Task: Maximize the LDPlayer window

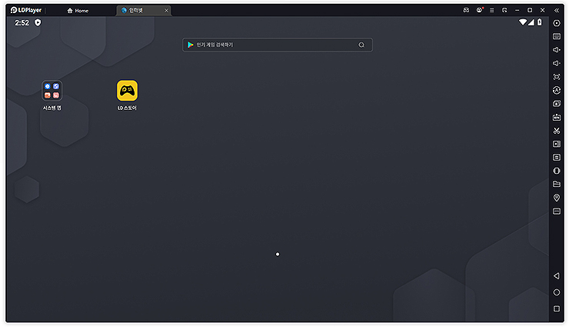Action: pos(530,10)
